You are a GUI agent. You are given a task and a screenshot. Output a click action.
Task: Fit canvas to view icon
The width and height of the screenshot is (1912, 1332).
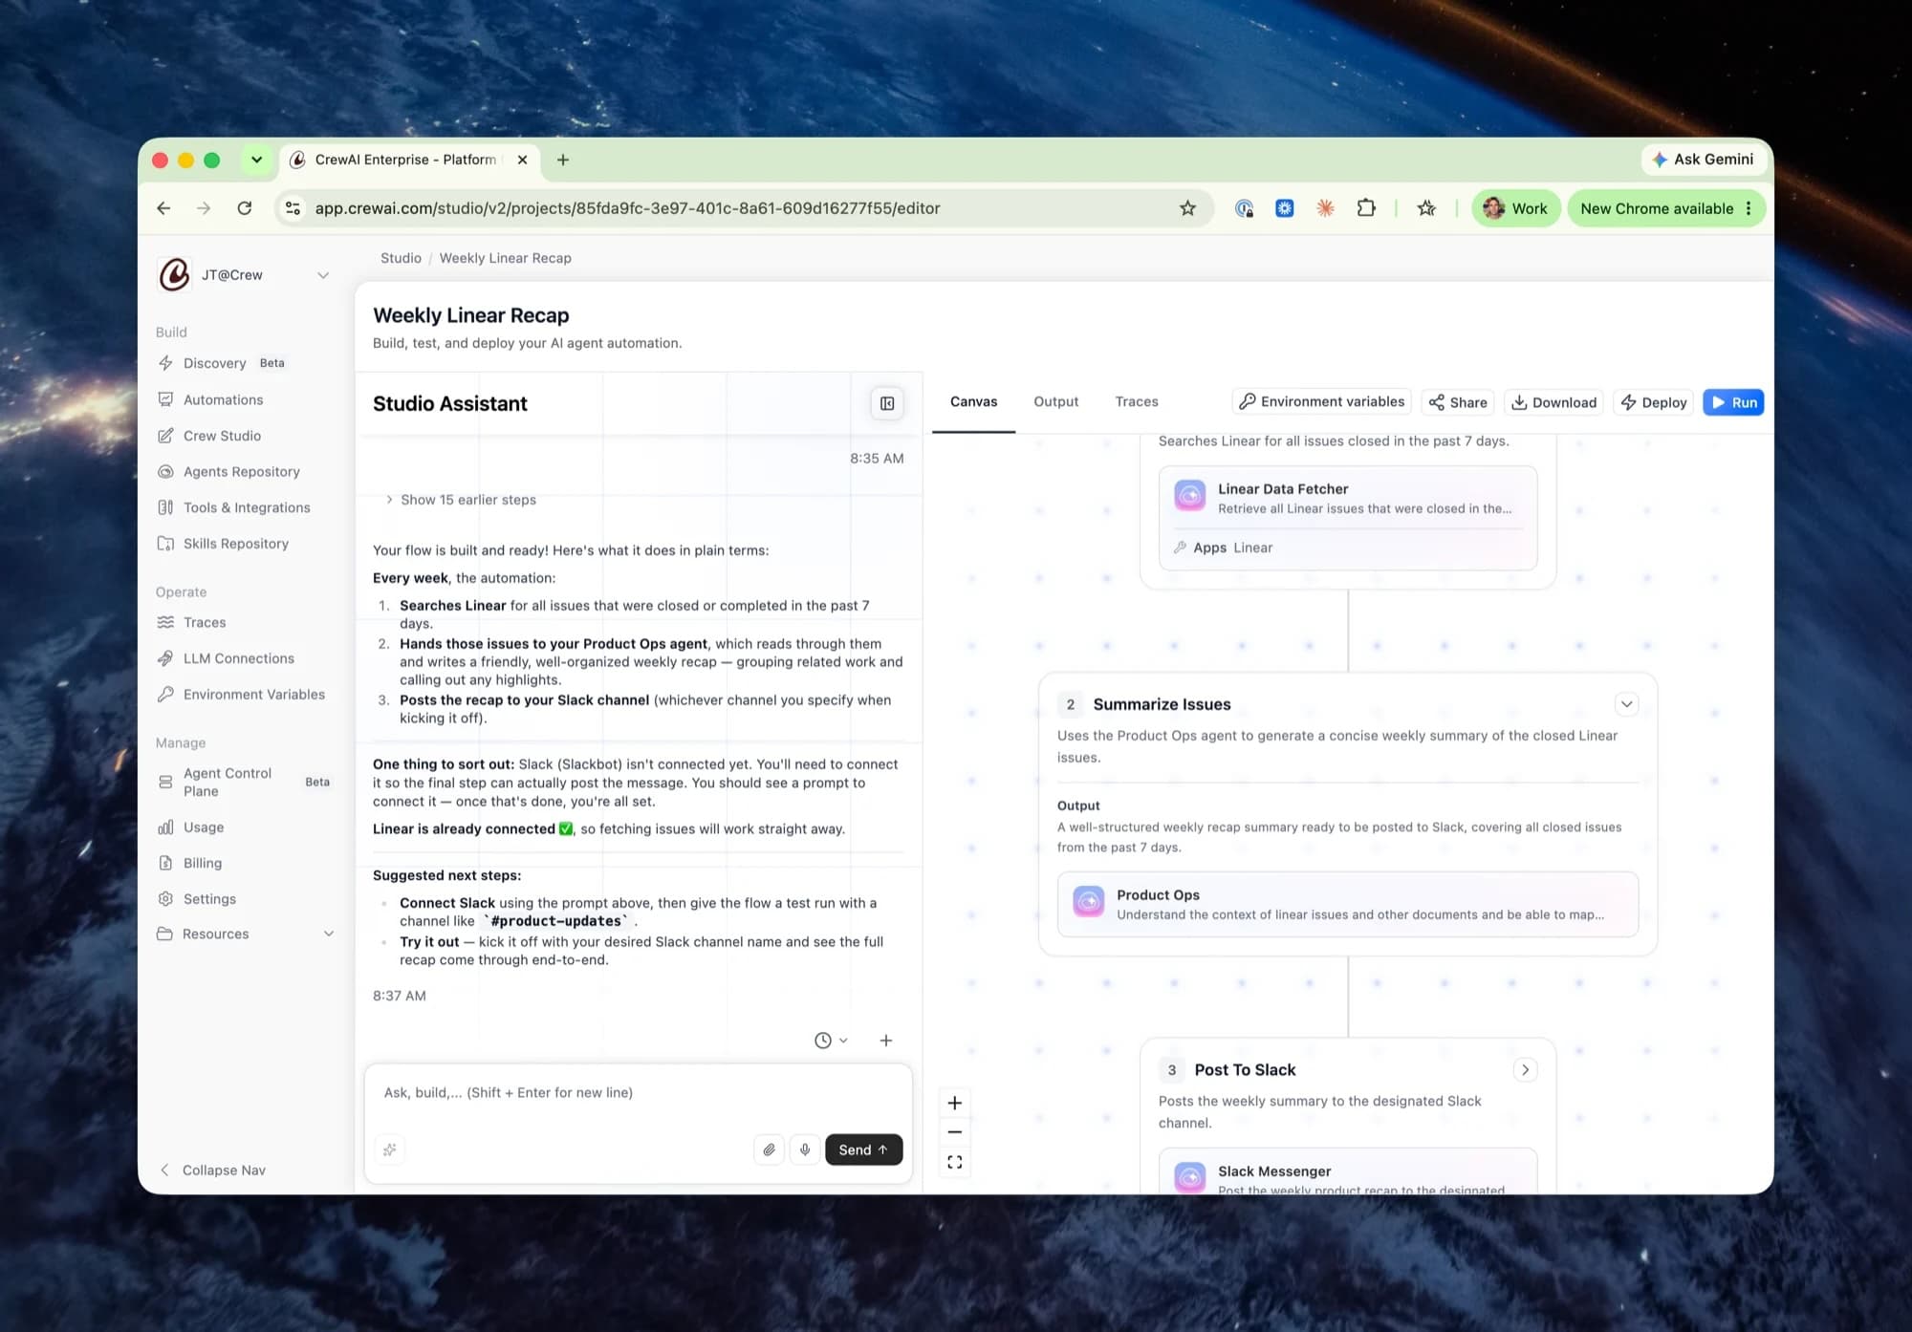point(954,1162)
